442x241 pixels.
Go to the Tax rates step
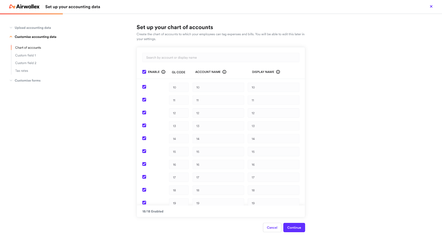[x=22, y=71]
